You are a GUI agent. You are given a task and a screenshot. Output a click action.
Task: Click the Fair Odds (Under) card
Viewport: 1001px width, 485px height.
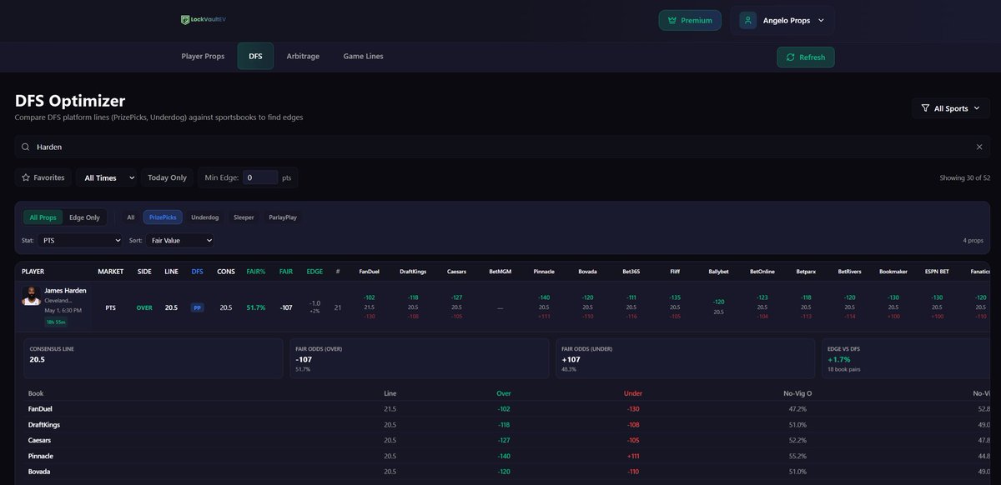coord(685,358)
